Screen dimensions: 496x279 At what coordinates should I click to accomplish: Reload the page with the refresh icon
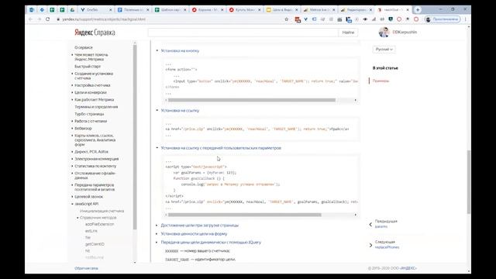48,19
